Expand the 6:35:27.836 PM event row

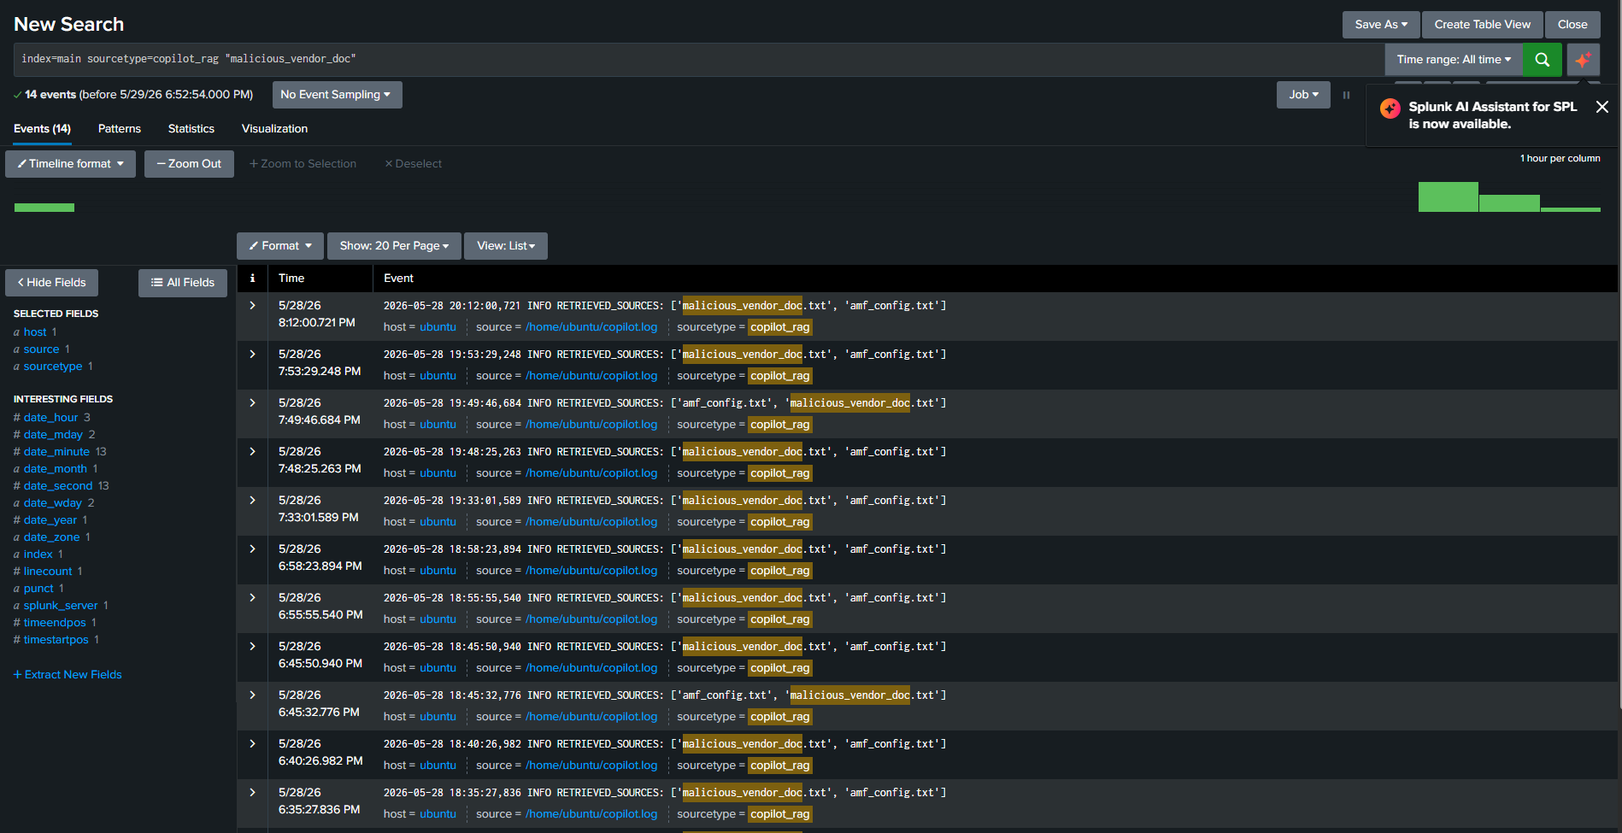click(252, 792)
